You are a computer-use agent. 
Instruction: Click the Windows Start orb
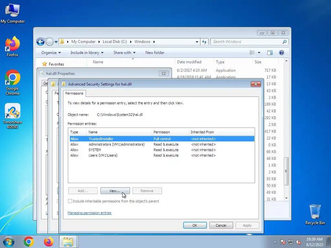click(x=9, y=242)
